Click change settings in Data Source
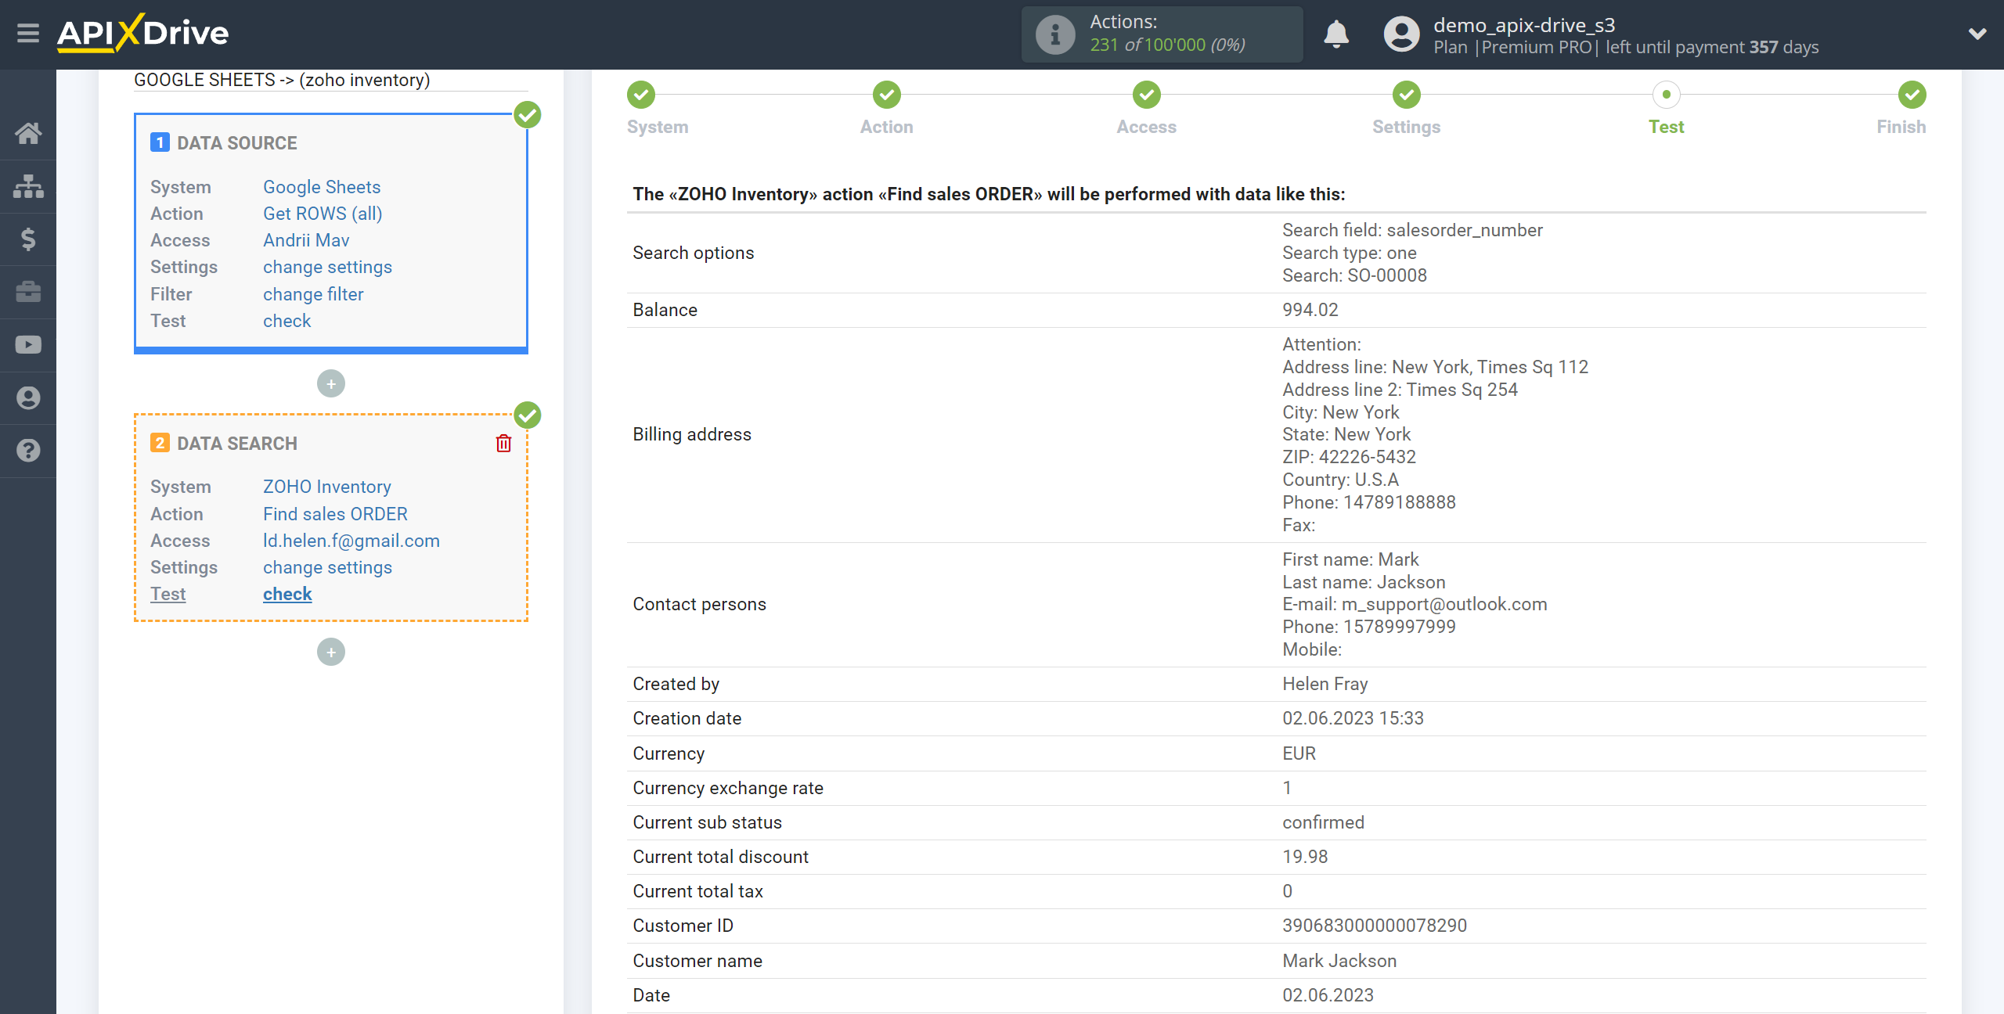The image size is (2004, 1014). click(327, 267)
